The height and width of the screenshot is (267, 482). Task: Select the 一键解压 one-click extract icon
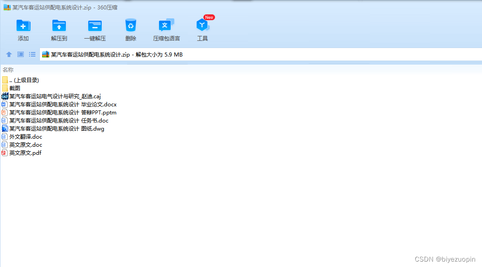(x=95, y=26)
